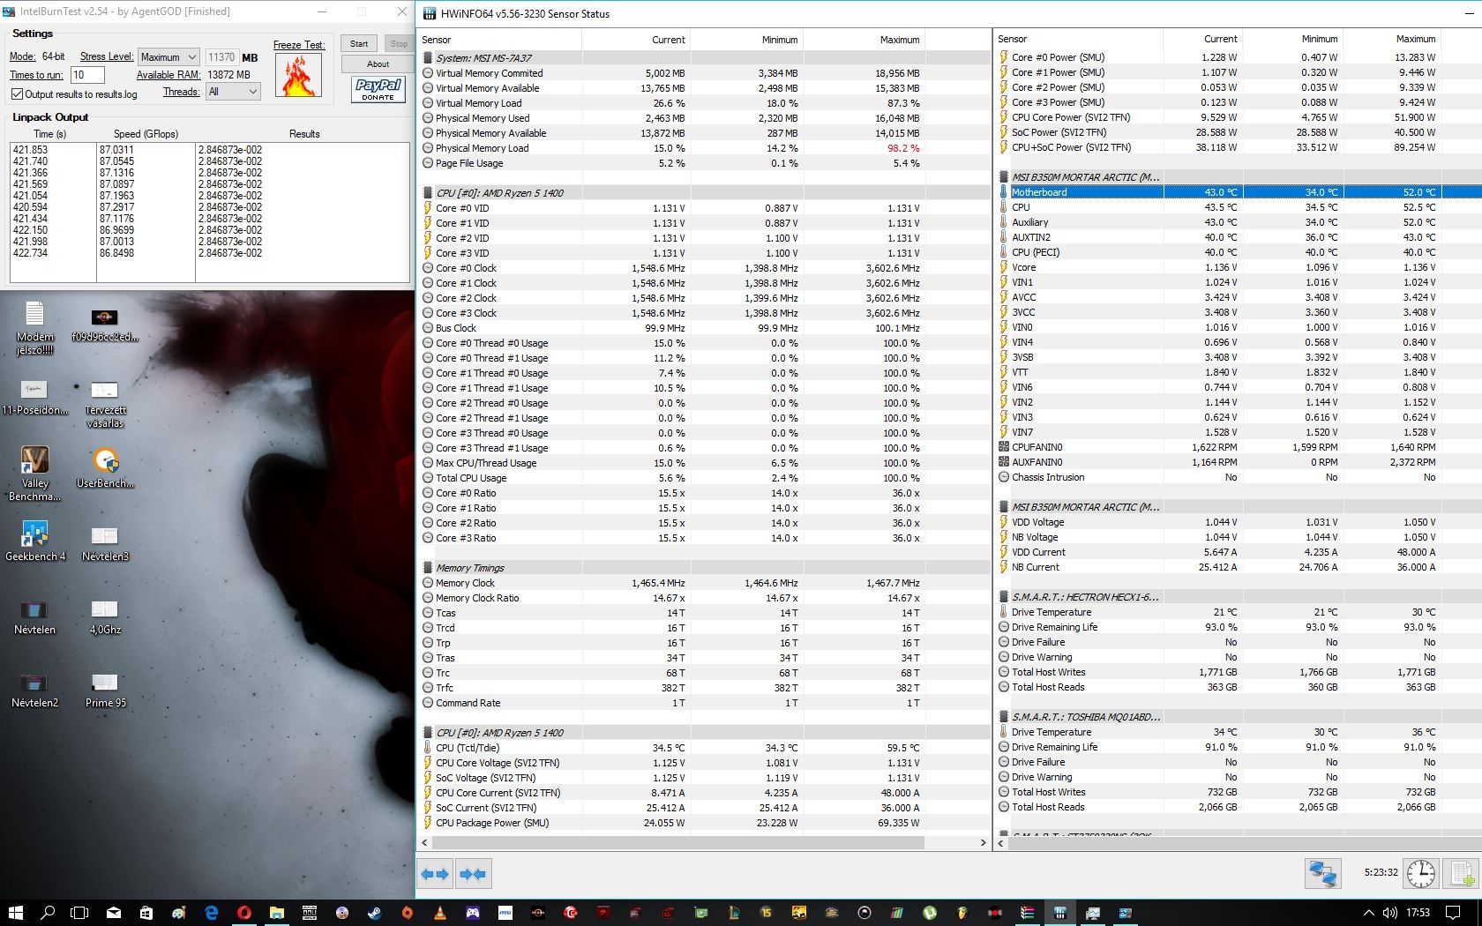
Task: Click the Results column header in Linpack Output
Action: 303,134
